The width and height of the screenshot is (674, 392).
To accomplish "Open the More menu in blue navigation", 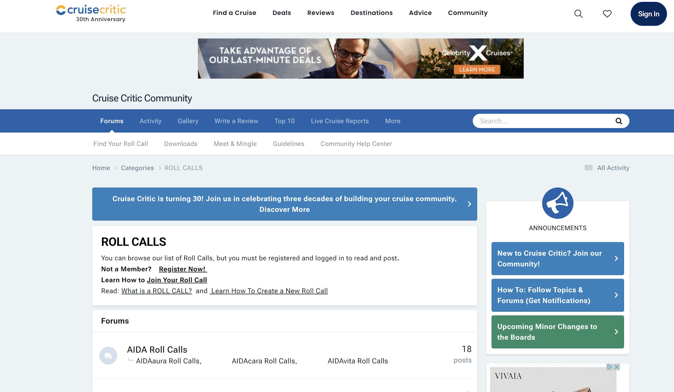I will [393, 121].
